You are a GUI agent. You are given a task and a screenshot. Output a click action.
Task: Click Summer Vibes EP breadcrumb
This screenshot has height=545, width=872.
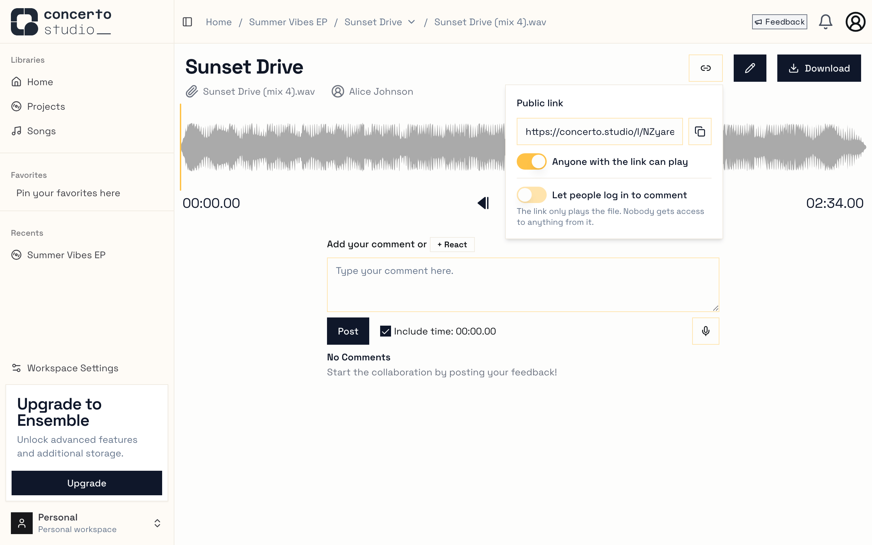(x=288, y=22)
